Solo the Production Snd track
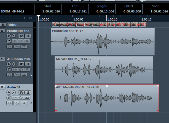The height and width of the screenshot is (123, 169). 2,31
